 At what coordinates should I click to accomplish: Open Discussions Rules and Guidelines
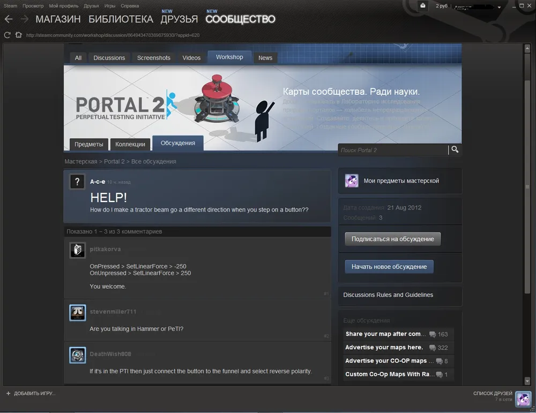click(x=388, y=295)
